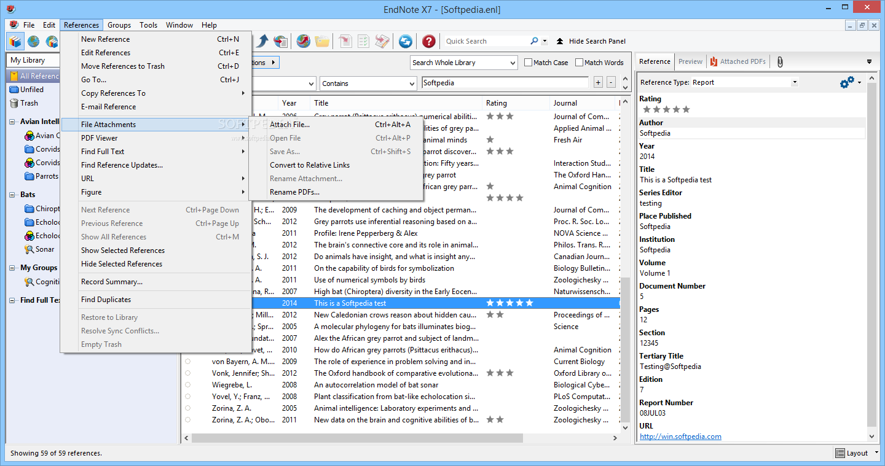Click the Sync Library toolbar icon
The image size is (885, 466).
[406, 41]
